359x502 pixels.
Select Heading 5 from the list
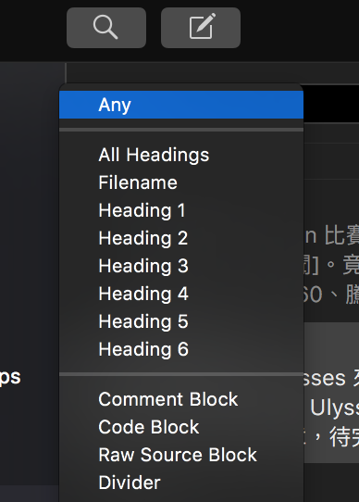pyautogui.click(x=181, y=321)
